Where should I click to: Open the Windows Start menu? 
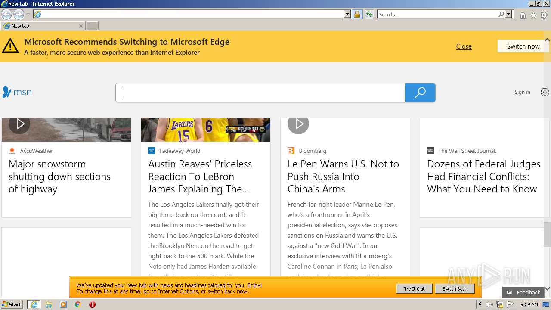[x=12, y=304]
